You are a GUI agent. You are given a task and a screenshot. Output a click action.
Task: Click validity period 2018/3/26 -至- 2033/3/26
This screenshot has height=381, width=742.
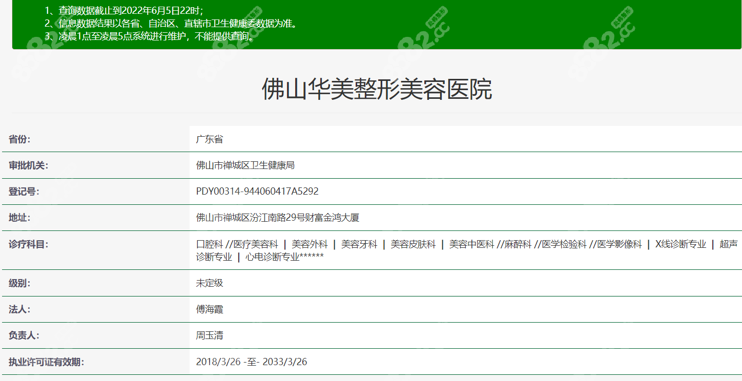click(252, 362)
